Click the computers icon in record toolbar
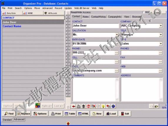The width and height of the screenshot is (168, 126). pyautogui.click(x=93, y=106)
